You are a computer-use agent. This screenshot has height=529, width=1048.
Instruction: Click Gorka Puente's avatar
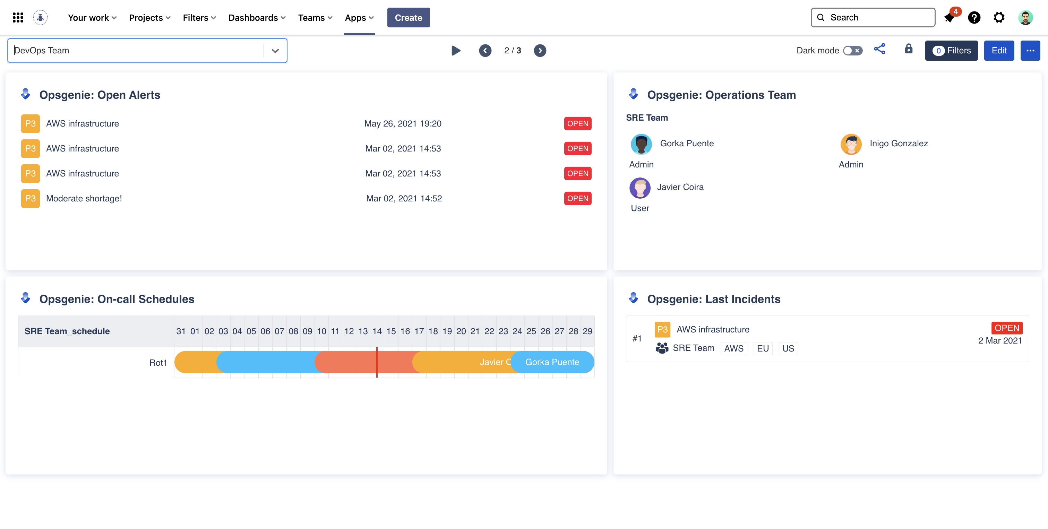click(641, 144)
